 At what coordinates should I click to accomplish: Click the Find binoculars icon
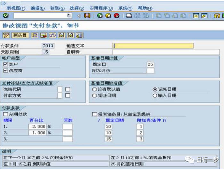coord(137,15)
